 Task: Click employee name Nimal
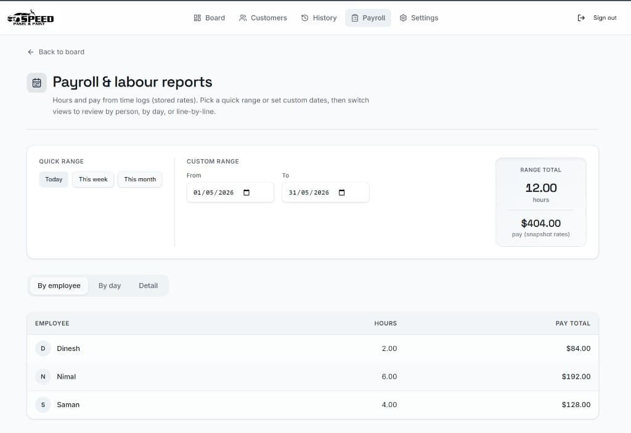coord(67,377)
